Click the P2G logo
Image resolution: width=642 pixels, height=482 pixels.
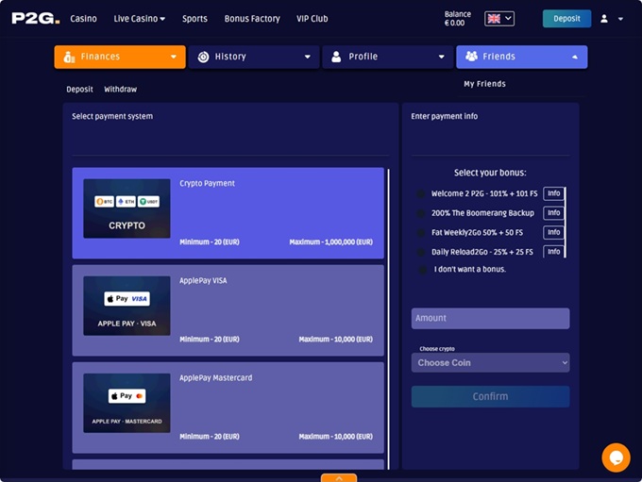(36, 19)
